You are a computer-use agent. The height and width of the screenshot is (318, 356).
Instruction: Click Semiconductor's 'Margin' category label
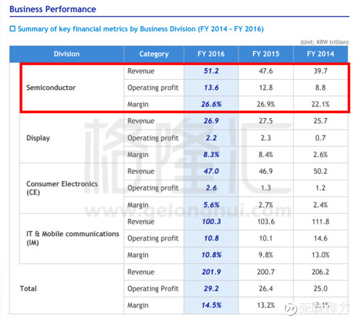138,104
